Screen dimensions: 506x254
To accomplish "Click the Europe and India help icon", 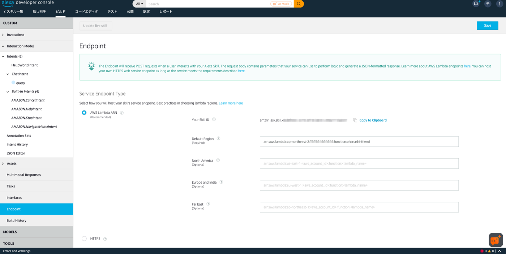I will pos(221,182).
